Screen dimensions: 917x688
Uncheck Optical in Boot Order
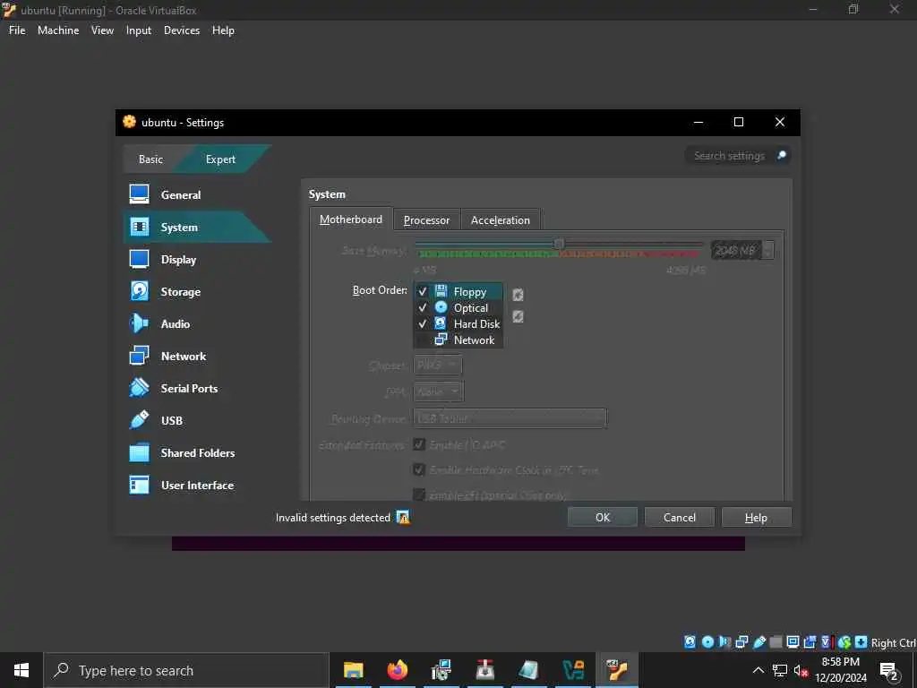(423, 307)
